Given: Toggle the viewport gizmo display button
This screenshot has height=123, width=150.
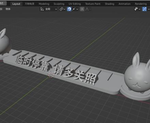Looking at the screenshot, I should [x=145, y=9].
